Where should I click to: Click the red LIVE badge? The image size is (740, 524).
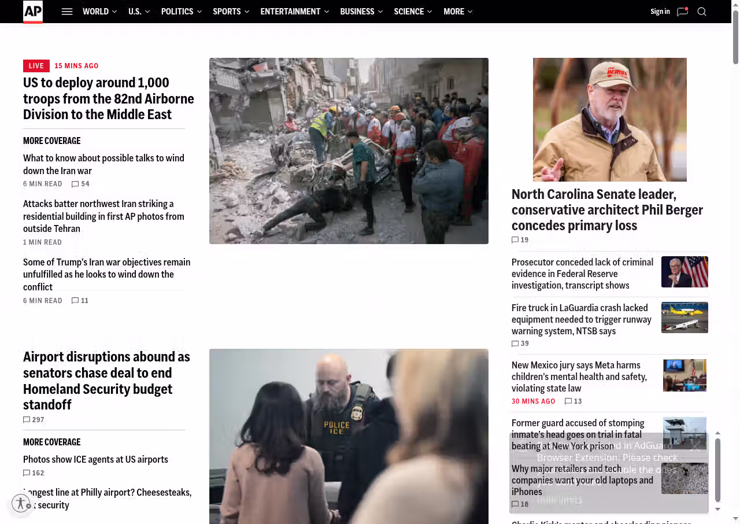tap(36, 66)
